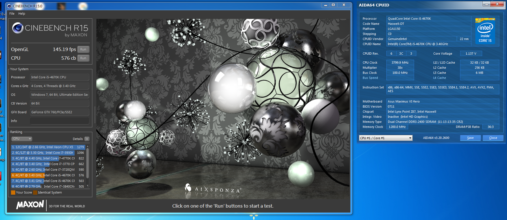Run the OpenGL benchmark
The image size is (507, 220).
83,49
